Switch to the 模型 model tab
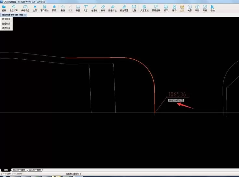Viewport: 239px width, 177px height. [x=6, y=170]
